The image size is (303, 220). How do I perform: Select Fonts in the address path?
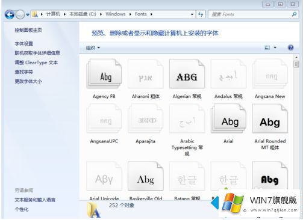(140, 14)
